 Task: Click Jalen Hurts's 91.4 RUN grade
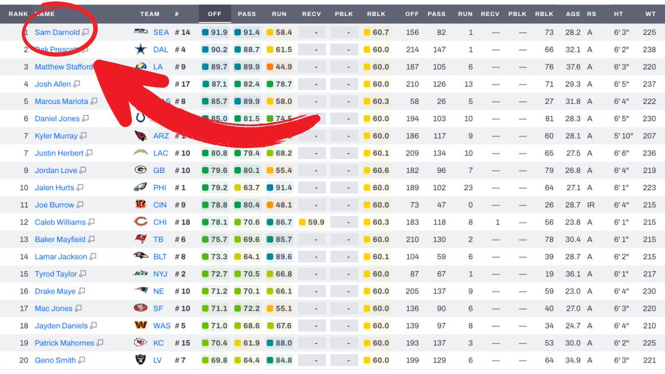(x=280, y=188)
